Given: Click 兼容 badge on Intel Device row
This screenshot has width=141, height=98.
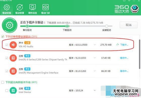Looking at the screenshot, I should 27,88.
